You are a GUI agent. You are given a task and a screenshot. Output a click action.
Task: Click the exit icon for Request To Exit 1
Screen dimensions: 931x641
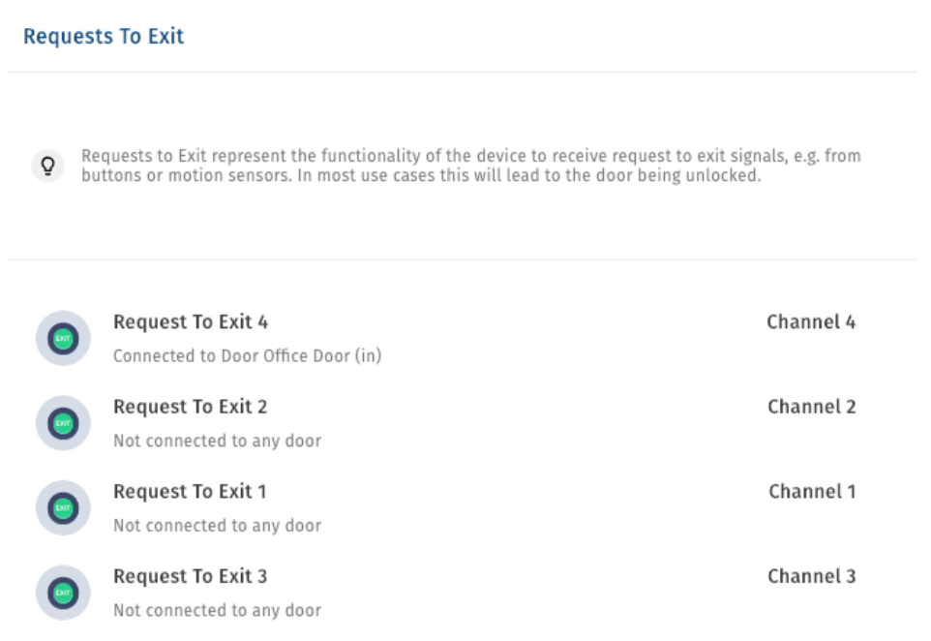(63, 508)
